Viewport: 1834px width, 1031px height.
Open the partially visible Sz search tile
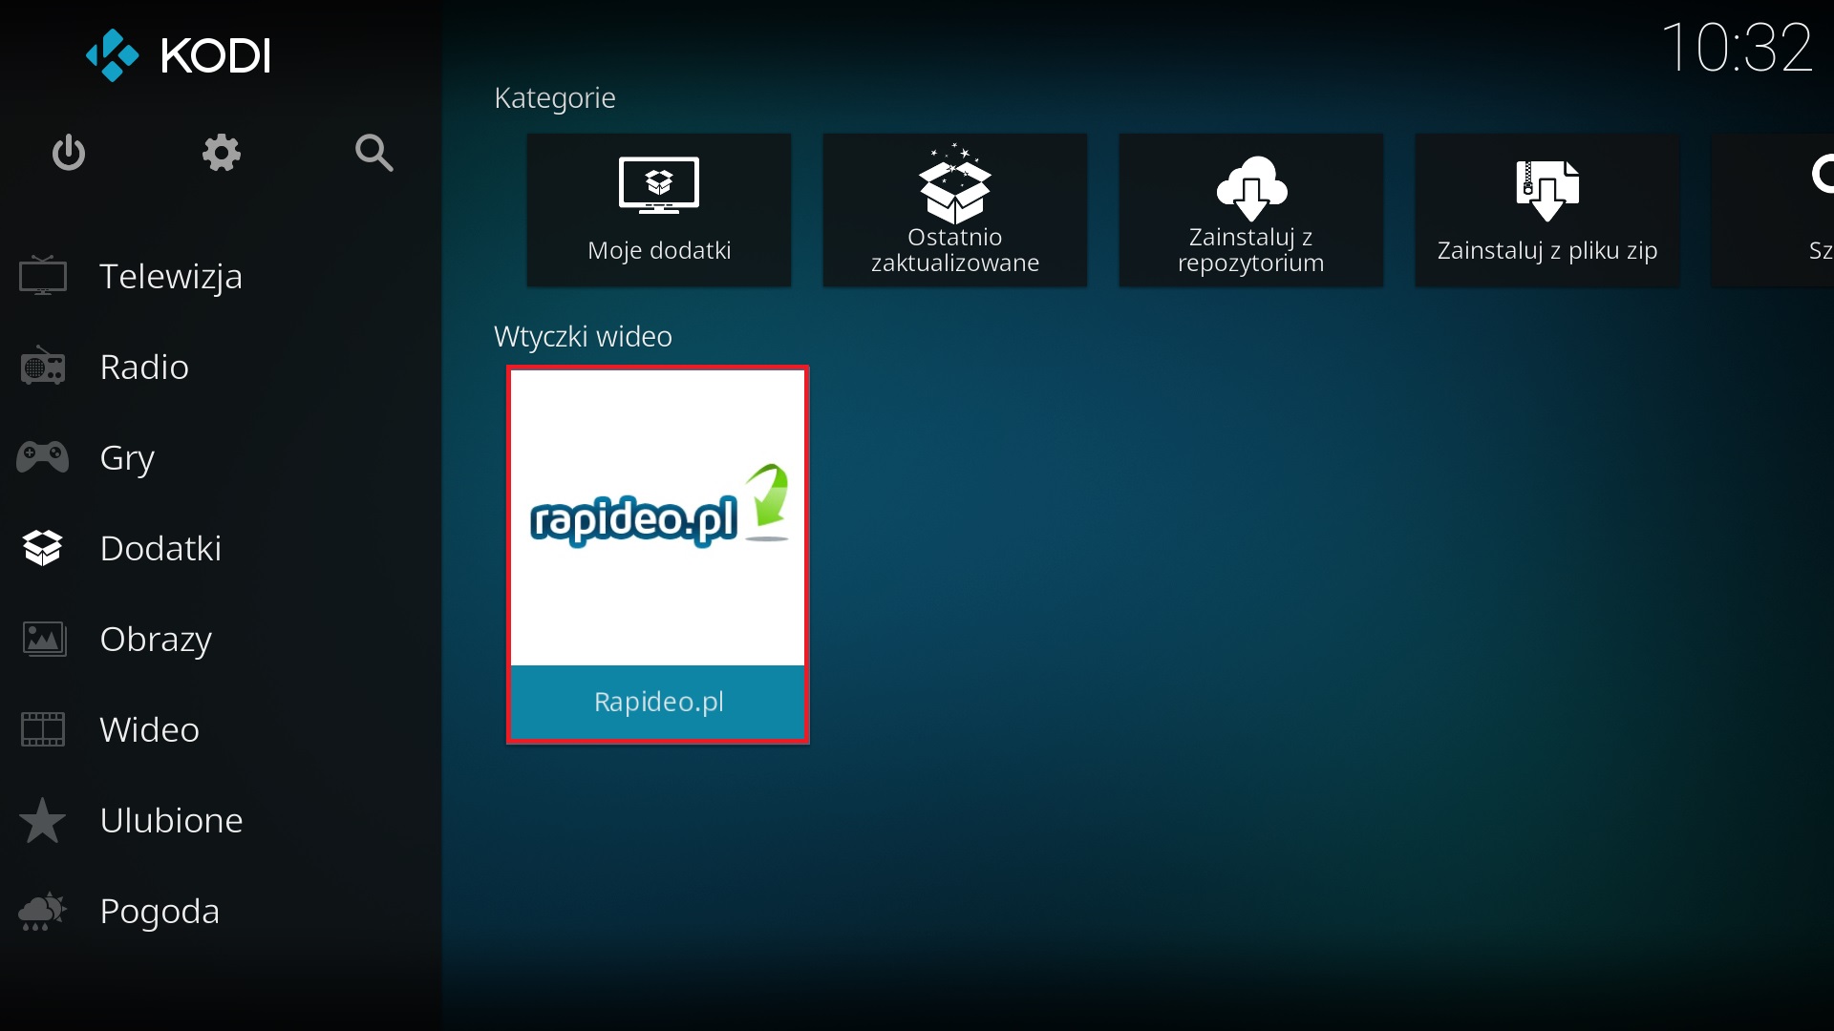click(x=1773, y=210)
